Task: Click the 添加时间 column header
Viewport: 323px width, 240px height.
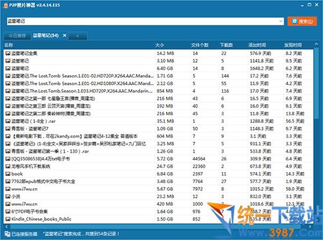Action: 257,45
